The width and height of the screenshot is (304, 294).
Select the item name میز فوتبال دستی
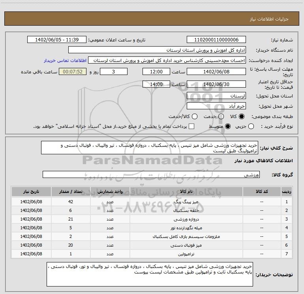(186, 245)
